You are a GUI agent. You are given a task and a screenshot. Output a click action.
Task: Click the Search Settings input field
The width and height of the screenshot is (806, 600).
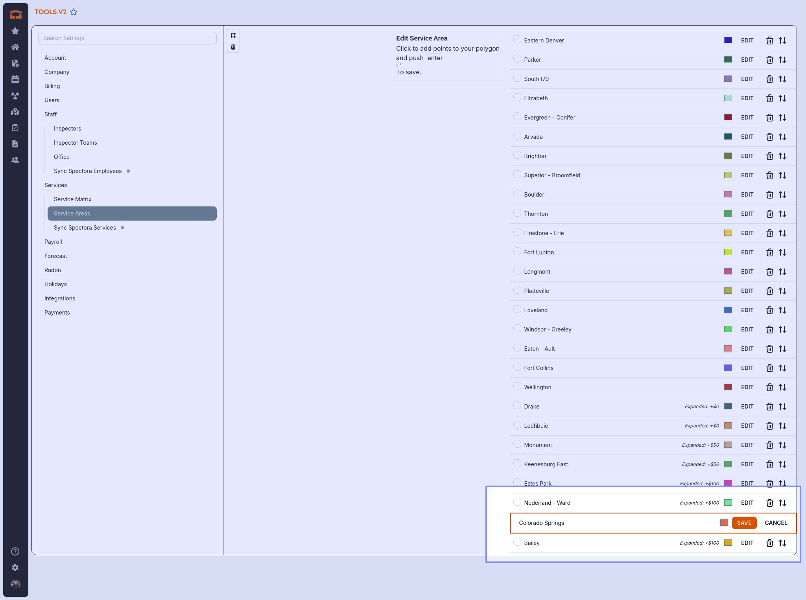127,38
